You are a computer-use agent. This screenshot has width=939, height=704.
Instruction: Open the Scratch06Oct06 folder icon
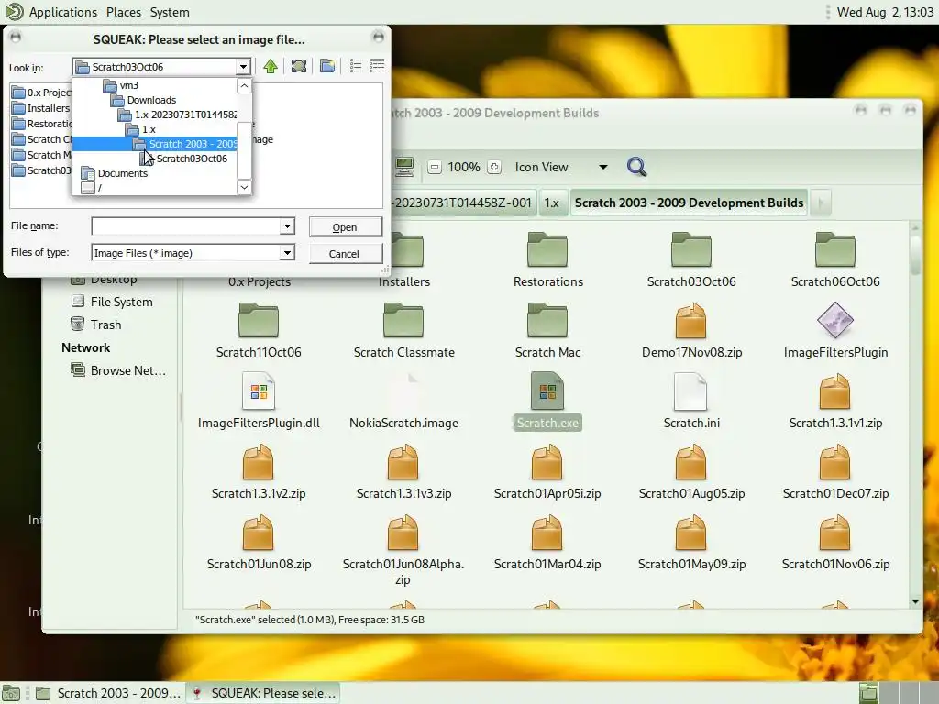coord(834,250)
